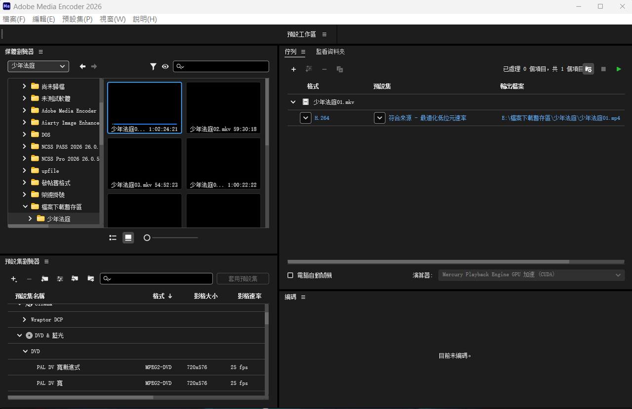Toggle the eye visibility icon in Media Browser
Viewport: 632px width, 409px height.
[165, 66]
